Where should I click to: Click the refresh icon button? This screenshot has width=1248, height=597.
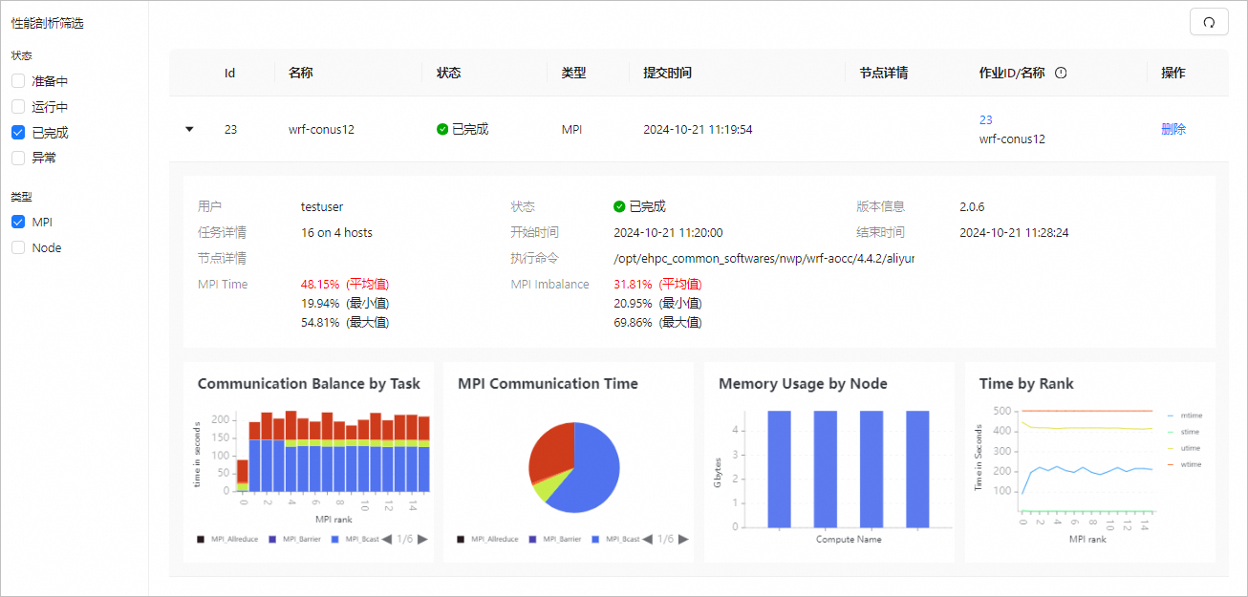tap(1209, 22)
